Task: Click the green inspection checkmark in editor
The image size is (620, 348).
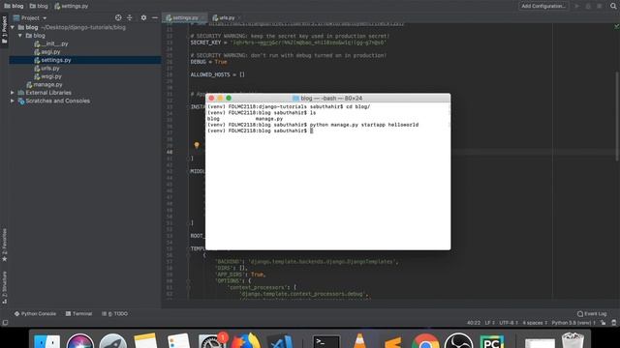Action: 616,26
